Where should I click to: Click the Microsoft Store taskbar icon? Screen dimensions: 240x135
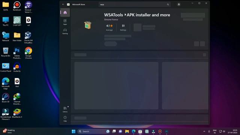tap(140, 131)
